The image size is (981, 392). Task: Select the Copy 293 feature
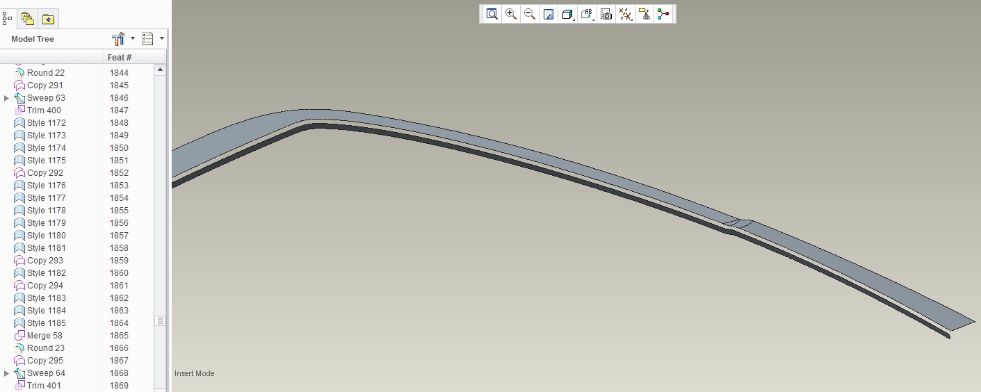click(45, 261)
